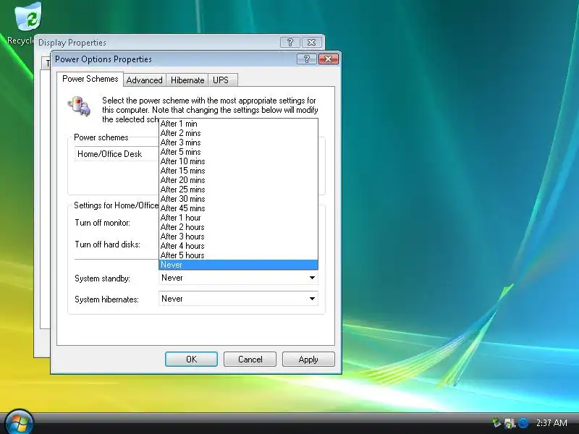Select After 5 hours entry
Image resolution: width=579 pixels, height=434 pixels.
238,255
